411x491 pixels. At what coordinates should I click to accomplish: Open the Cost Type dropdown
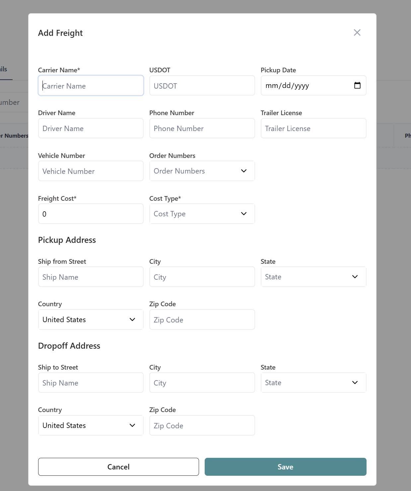click(243, 214)
